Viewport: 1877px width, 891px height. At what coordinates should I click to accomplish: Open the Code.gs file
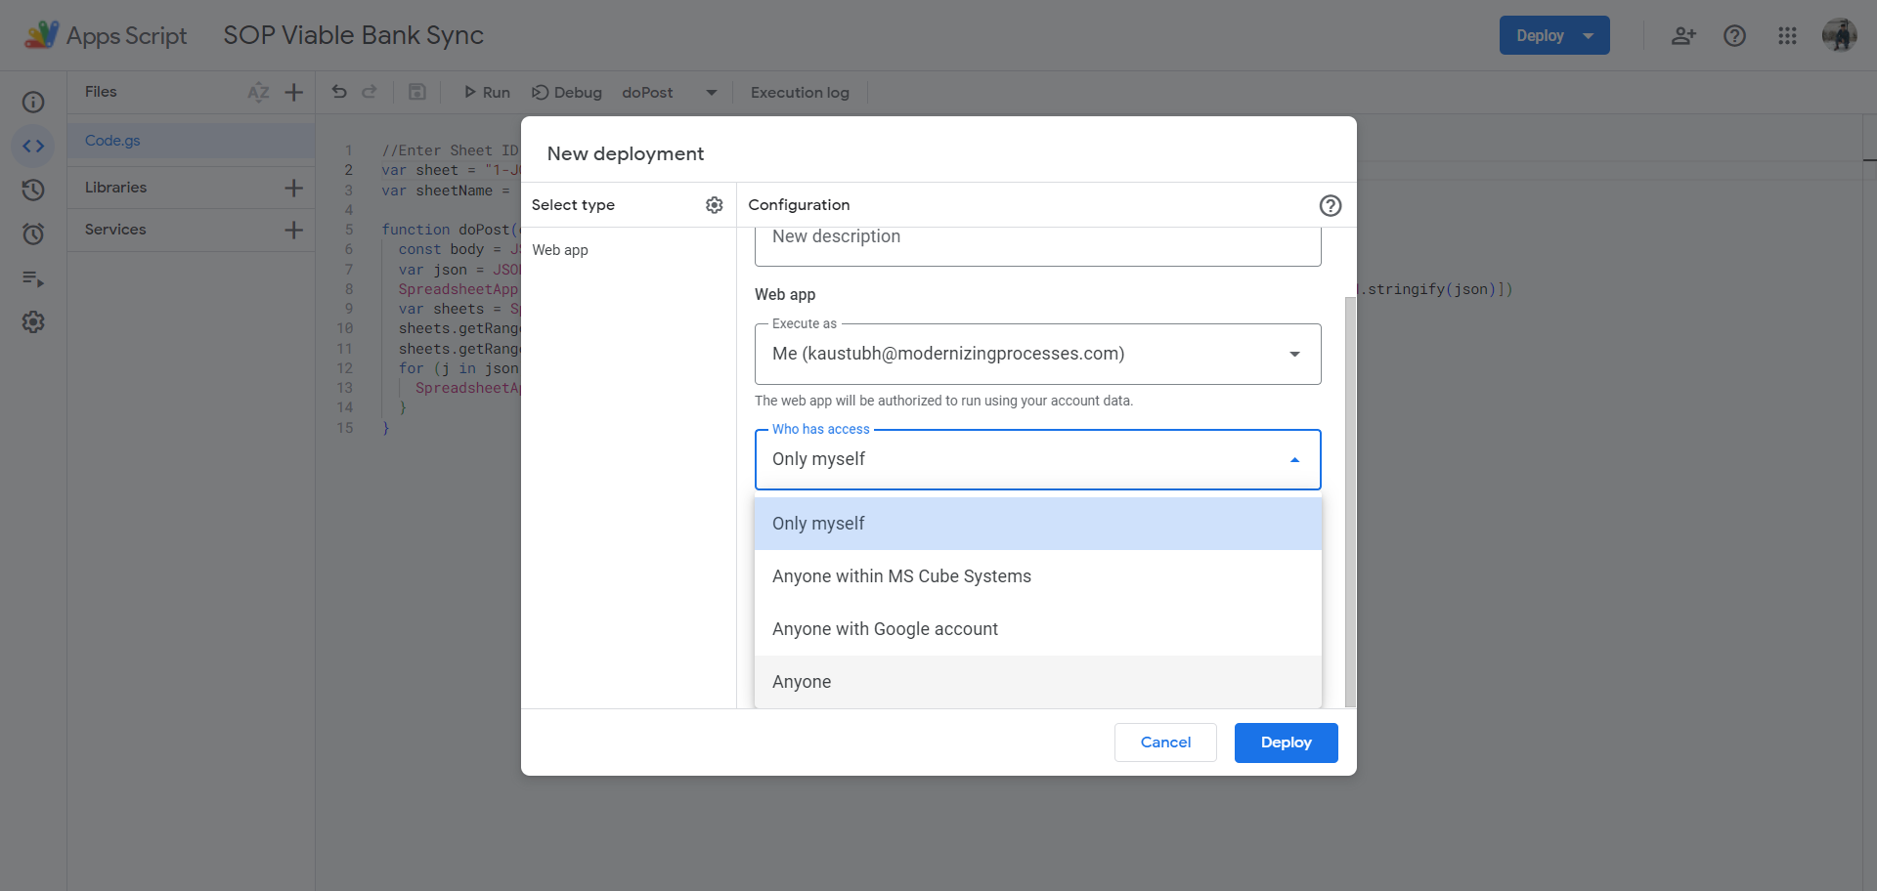pyautogui.click(x=191, y=141)
